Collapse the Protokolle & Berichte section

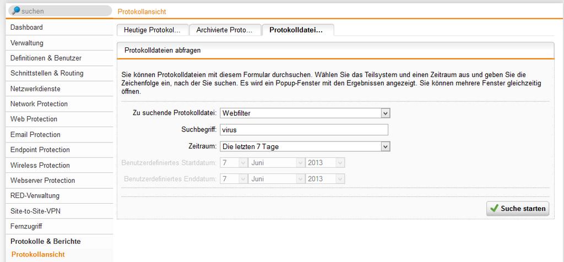point(45,241)
